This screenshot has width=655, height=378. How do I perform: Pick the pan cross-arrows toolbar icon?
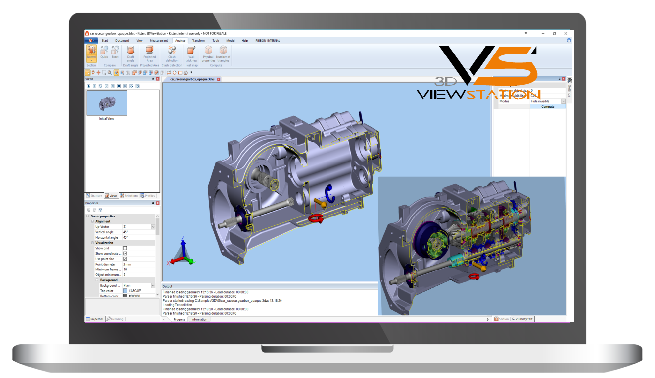[98, 72]
